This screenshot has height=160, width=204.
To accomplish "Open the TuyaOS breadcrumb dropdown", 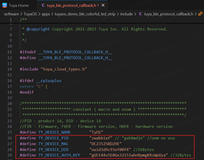I will pyautogui.click(x=30, y=14).
